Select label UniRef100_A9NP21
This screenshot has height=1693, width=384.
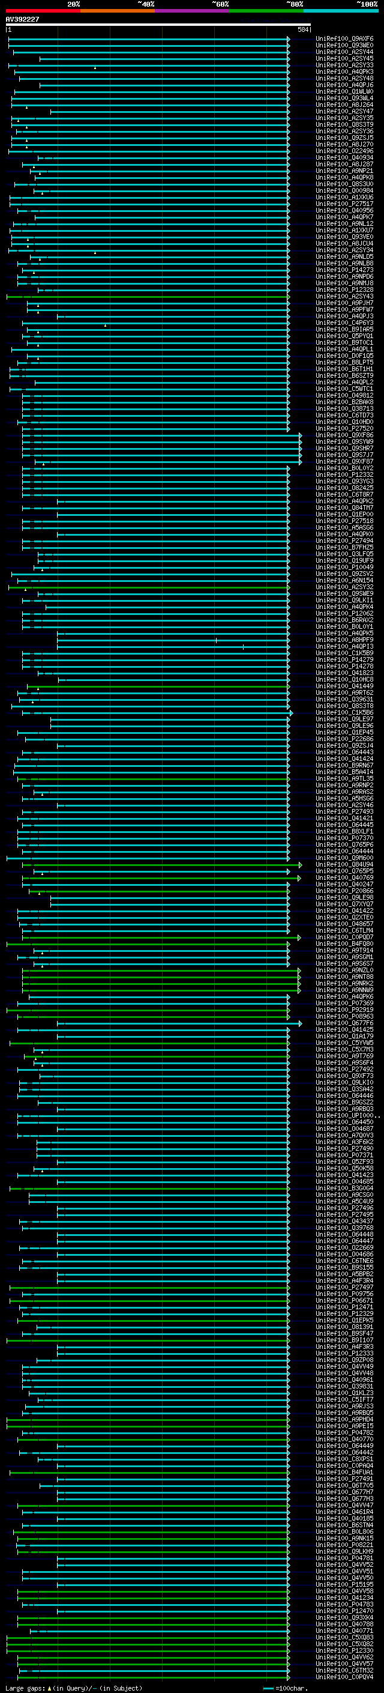coord(344,171)
